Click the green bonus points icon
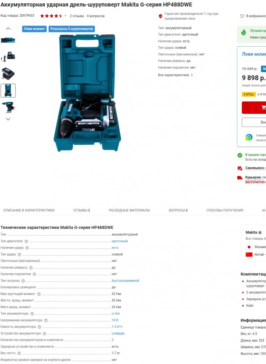 click(x=249, y=137)
